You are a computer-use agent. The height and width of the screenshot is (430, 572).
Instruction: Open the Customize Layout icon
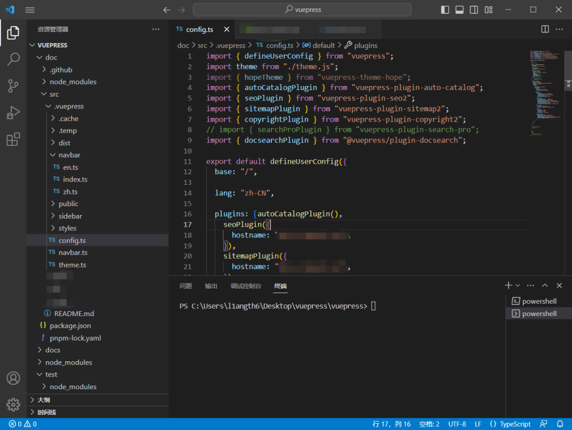click(488, 10)
